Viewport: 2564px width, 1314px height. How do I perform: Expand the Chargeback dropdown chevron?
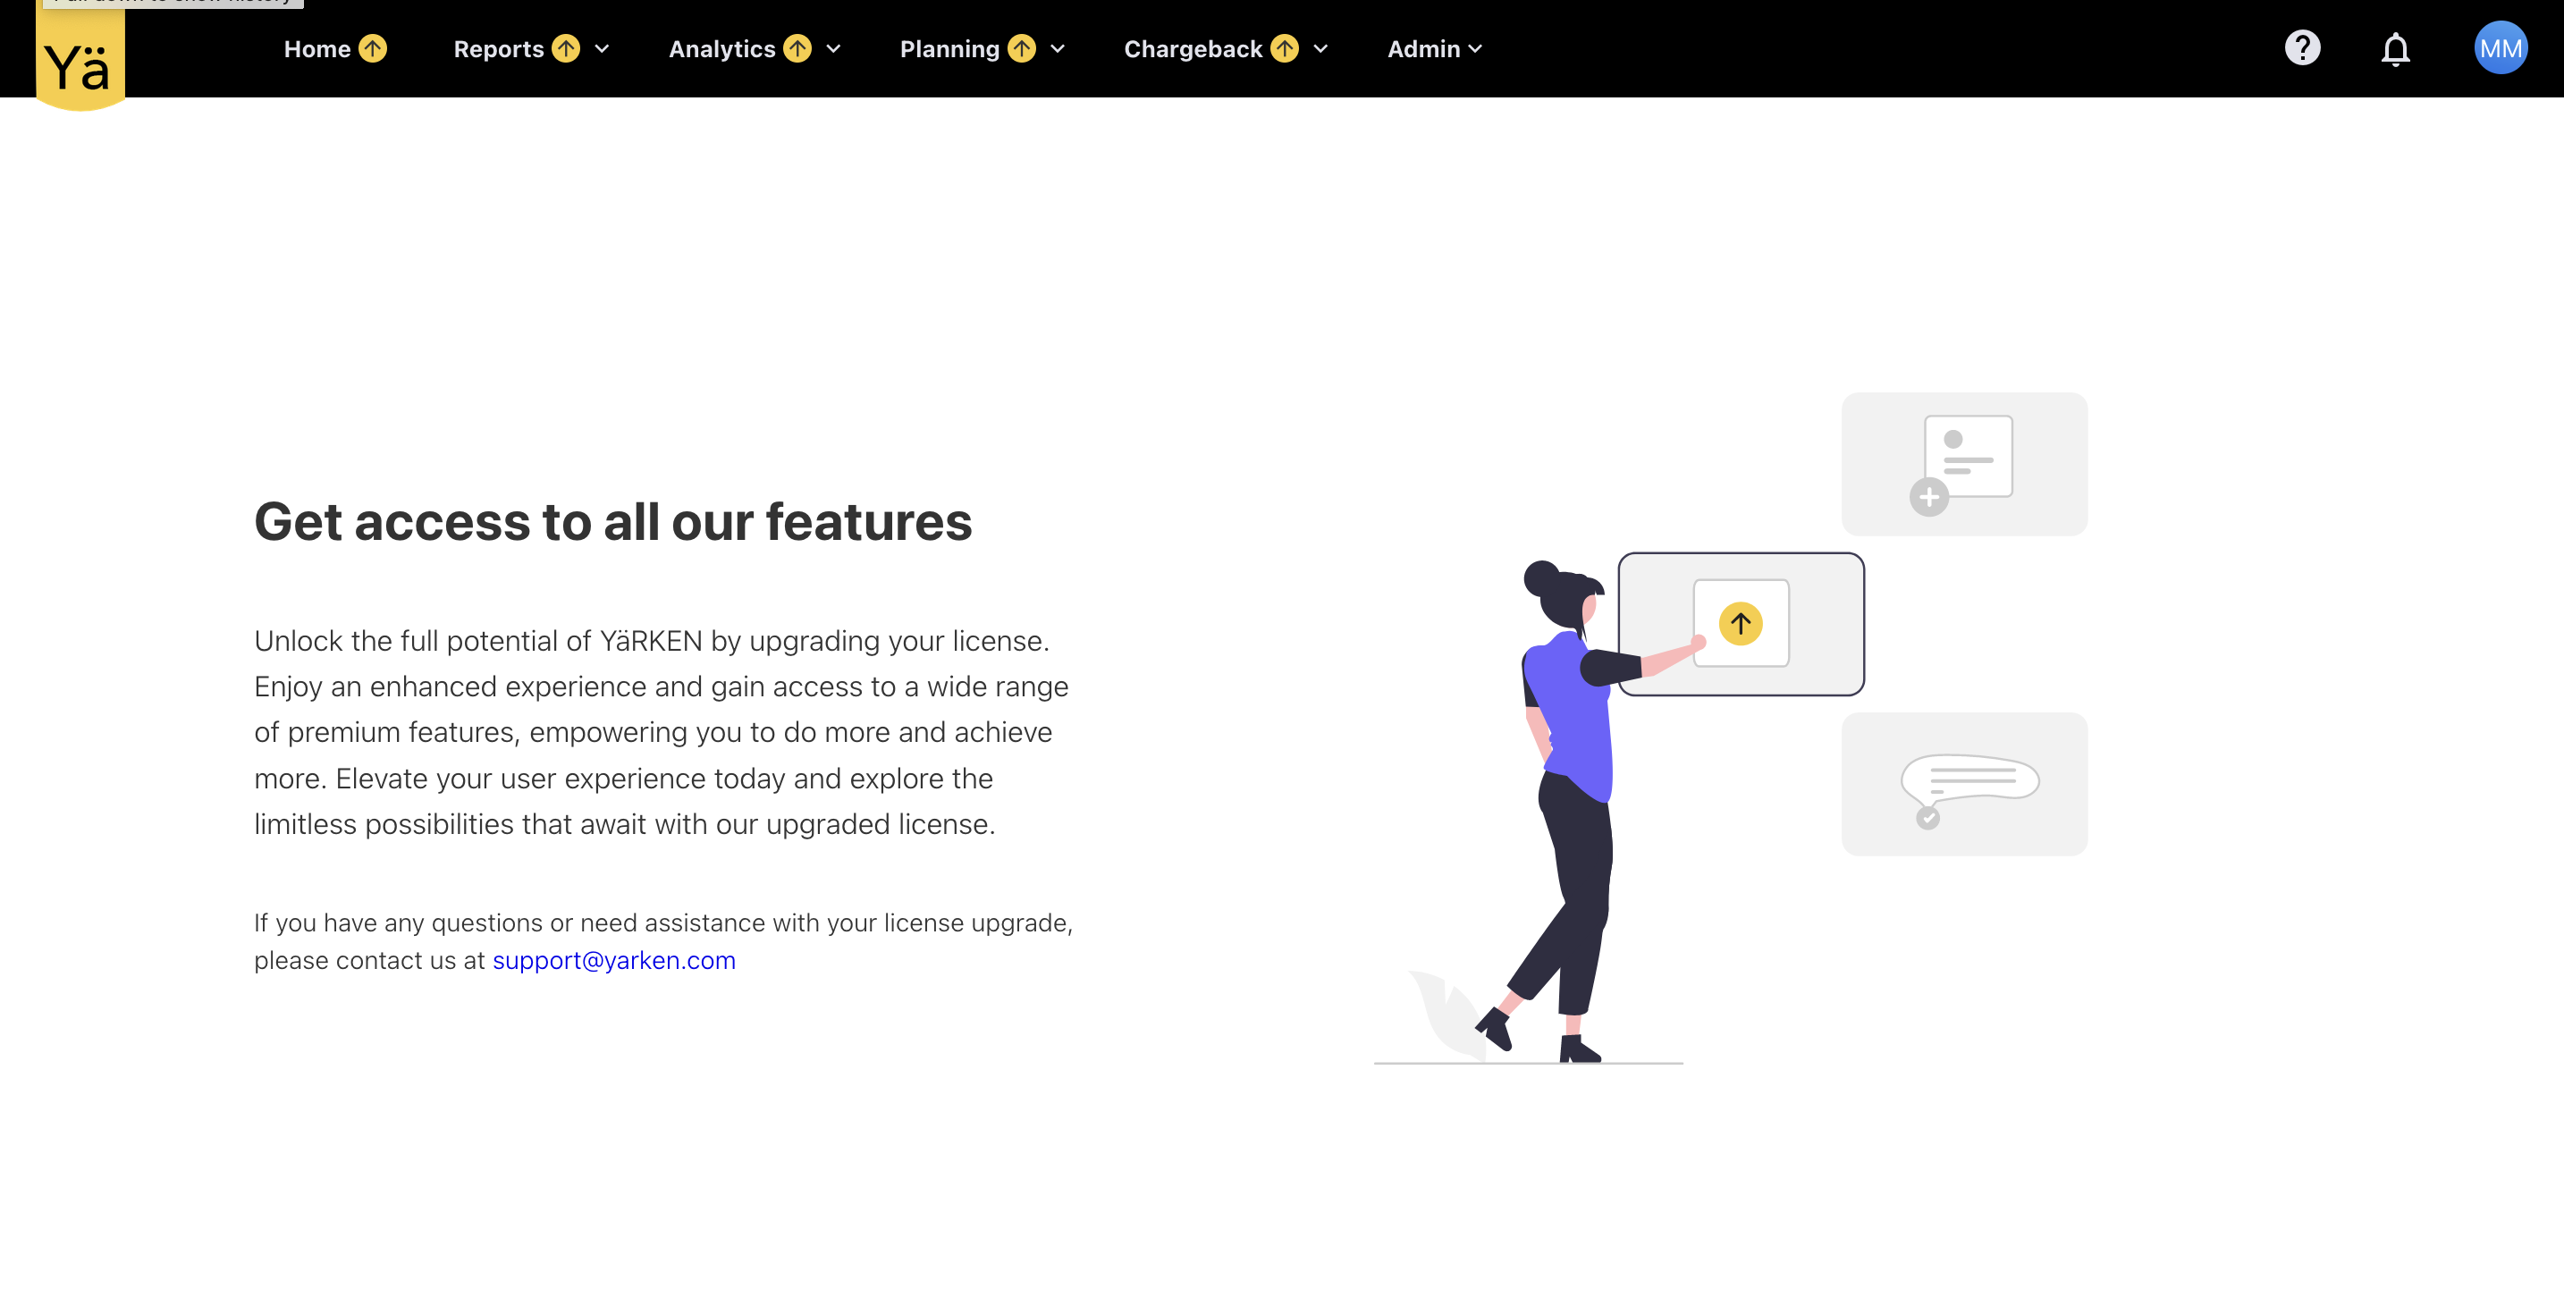click(1320, 49)
